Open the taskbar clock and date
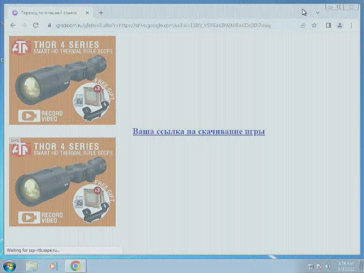The image size is (364, 273). point(346,266)
